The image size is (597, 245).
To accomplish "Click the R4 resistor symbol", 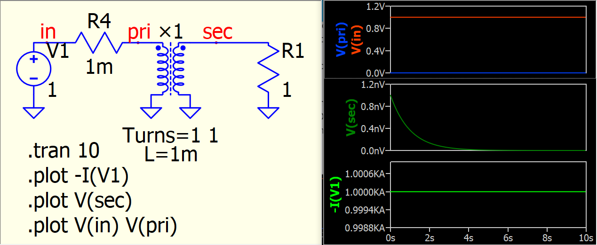I will 98,42.
